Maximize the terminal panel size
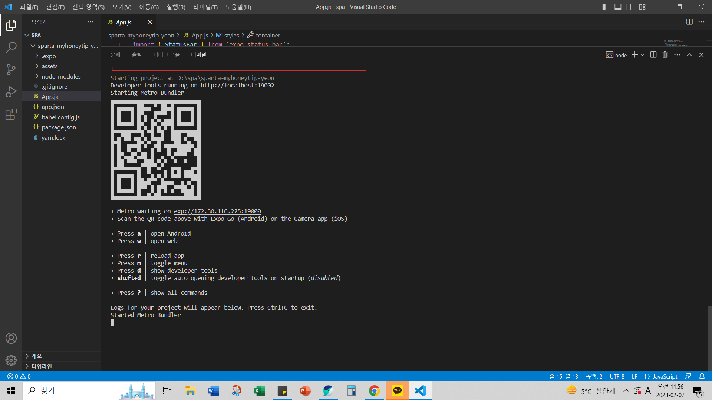The width and height of the screenshot is (712, 400). (689, 55)
